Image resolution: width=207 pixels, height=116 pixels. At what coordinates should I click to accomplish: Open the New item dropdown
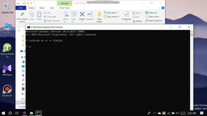click(111, 13)
